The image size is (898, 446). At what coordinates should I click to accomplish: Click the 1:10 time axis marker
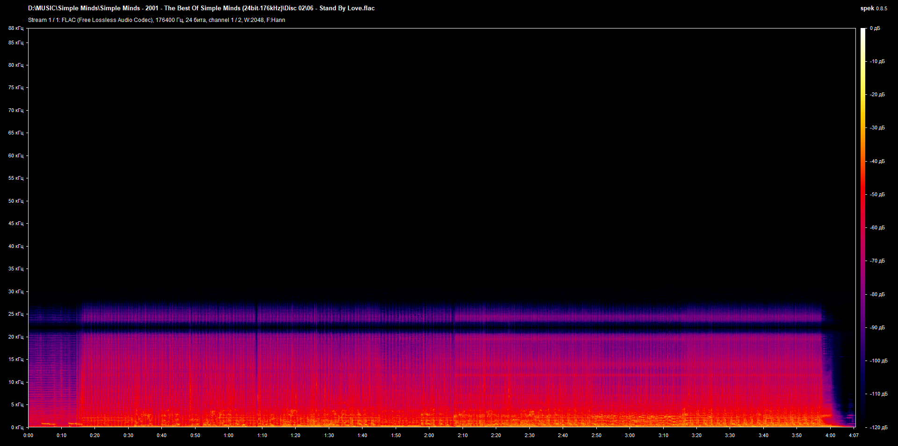pyautogui.click(x=262, y=435)
